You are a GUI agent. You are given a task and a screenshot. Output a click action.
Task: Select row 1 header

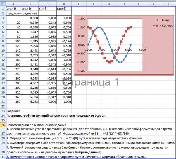coord(3,9)
